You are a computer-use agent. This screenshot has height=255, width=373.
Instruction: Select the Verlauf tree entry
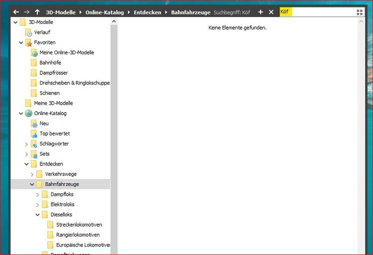(42, 32)
